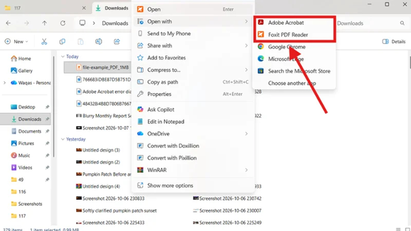The image size is (411, 231).
Task: Click the Cut scissors icon in toolbar
Action: pos(44,42)
